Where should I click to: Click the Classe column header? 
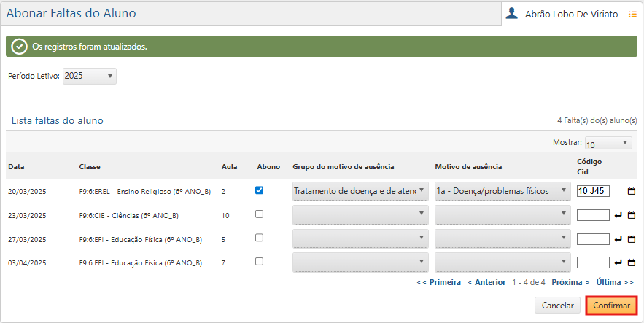click(90, 167)
